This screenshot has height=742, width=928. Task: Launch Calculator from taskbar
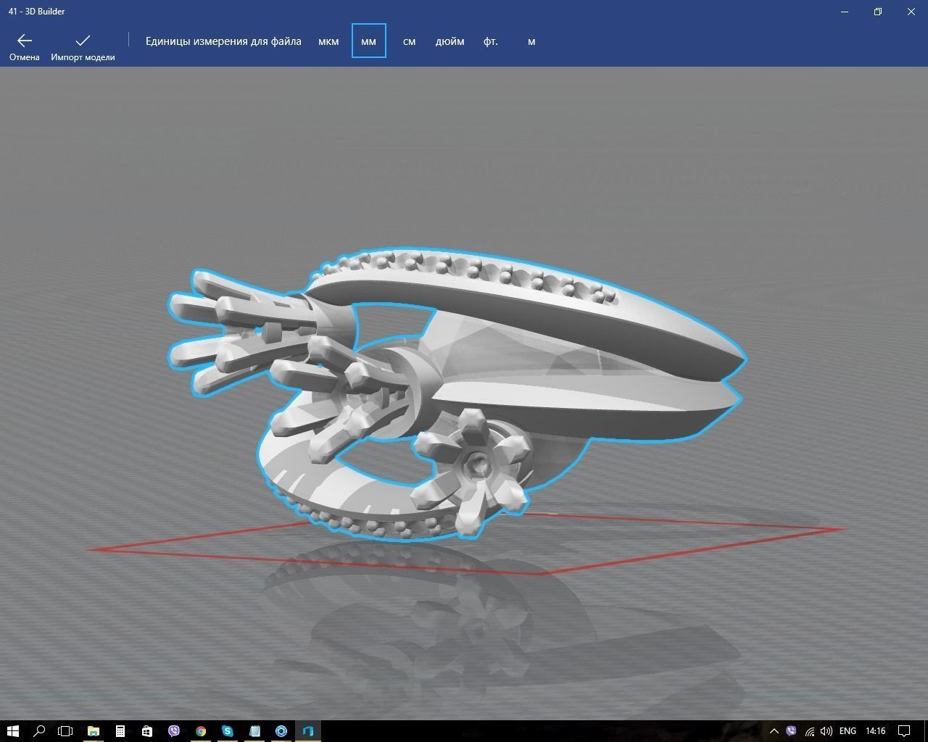point(120,730)
